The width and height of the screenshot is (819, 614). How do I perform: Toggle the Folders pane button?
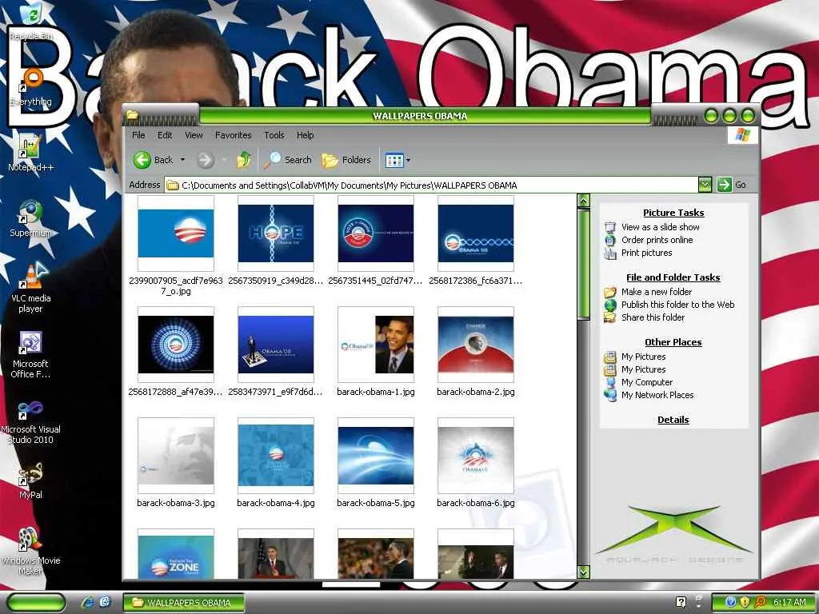click(x=346, y=160)
